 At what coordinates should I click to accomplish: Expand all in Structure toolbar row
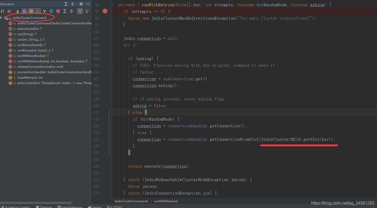(65, 11)
